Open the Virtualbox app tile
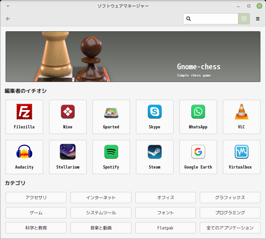The image size is (266, 239). point(241,157)
